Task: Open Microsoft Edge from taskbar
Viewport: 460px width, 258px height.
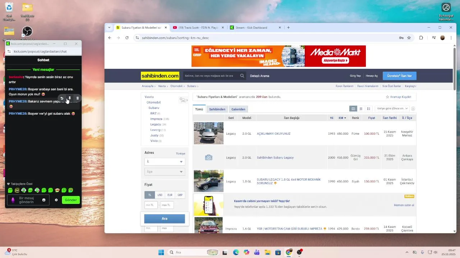Action: [236, 252]
